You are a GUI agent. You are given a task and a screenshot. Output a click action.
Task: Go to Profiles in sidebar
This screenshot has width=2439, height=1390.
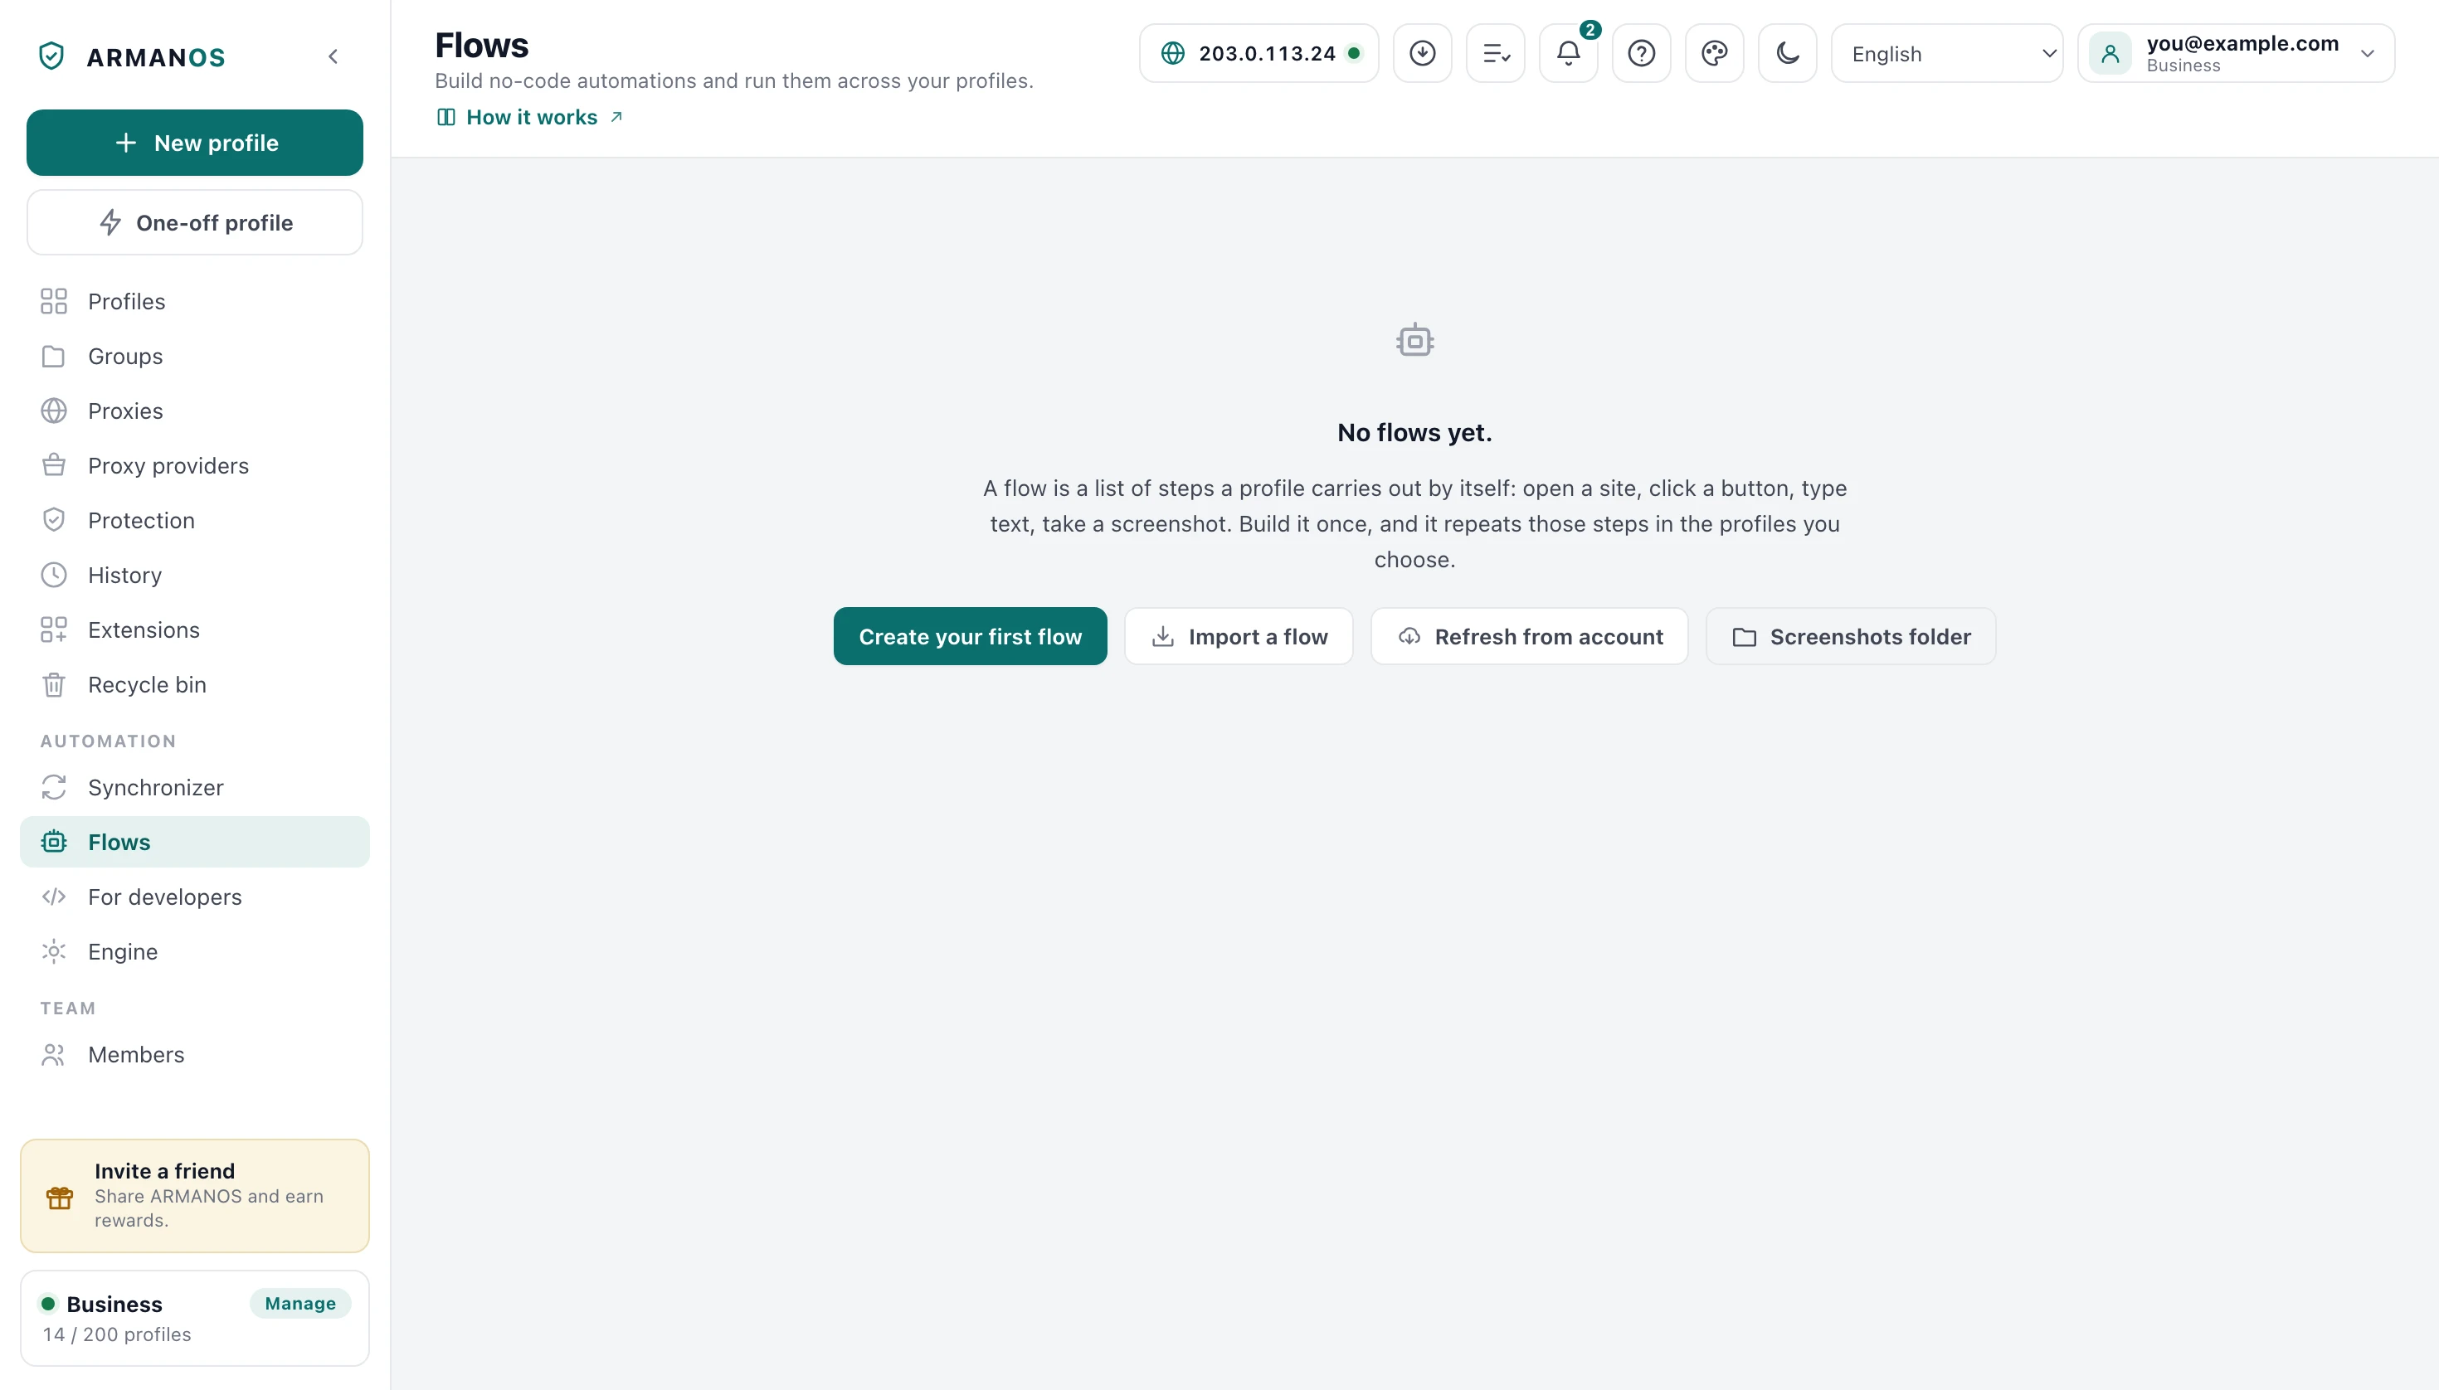[x=195, y=302]
